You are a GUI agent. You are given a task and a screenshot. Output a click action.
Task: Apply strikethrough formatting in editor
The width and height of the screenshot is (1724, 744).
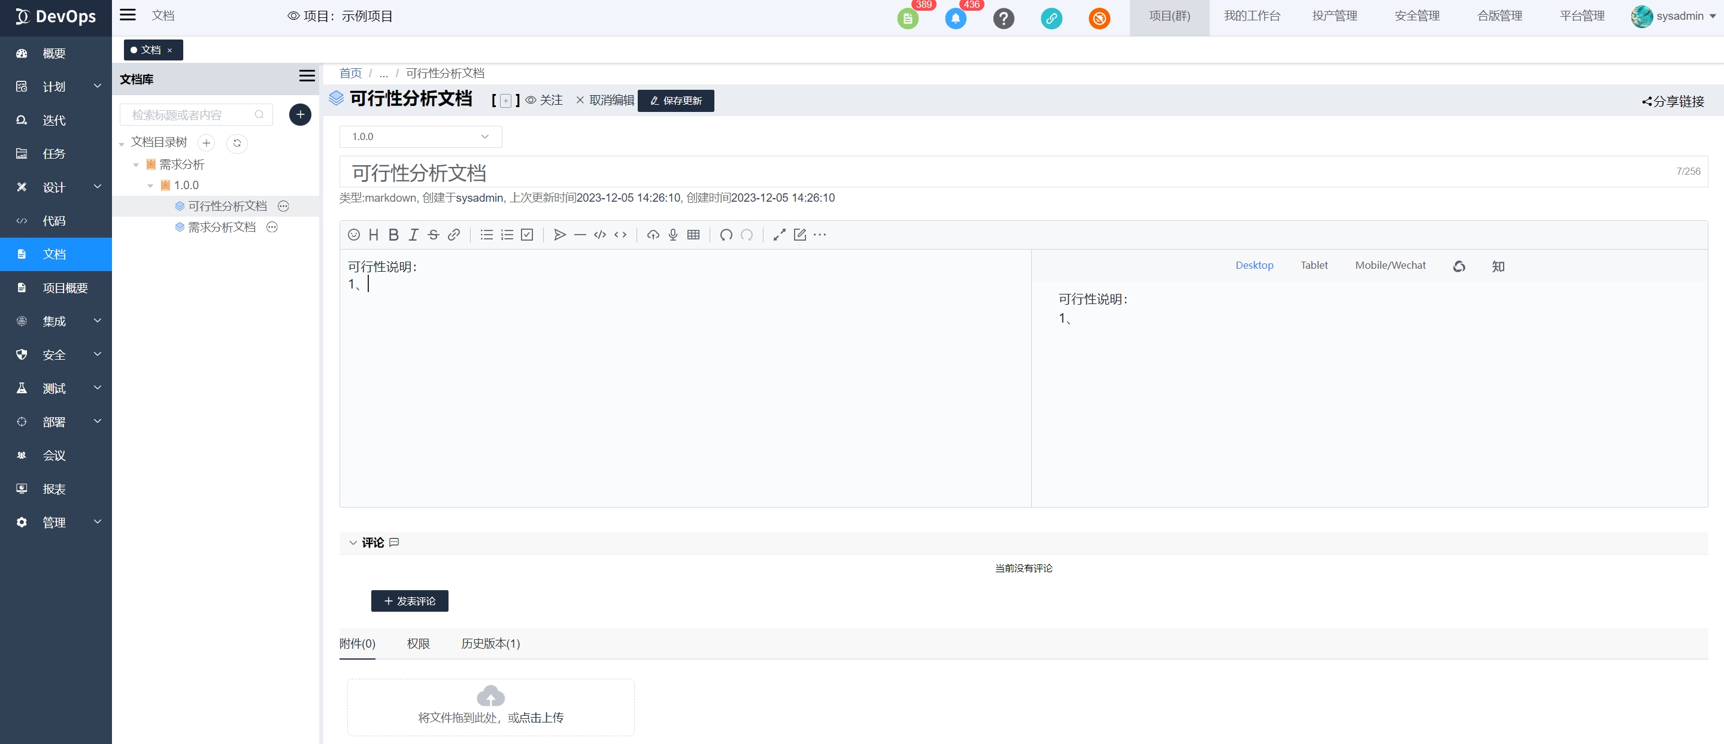click(433, 235)
